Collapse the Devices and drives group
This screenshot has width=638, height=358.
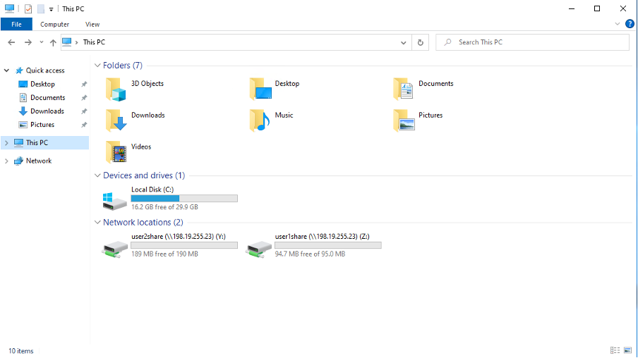[x=97, y=175]
